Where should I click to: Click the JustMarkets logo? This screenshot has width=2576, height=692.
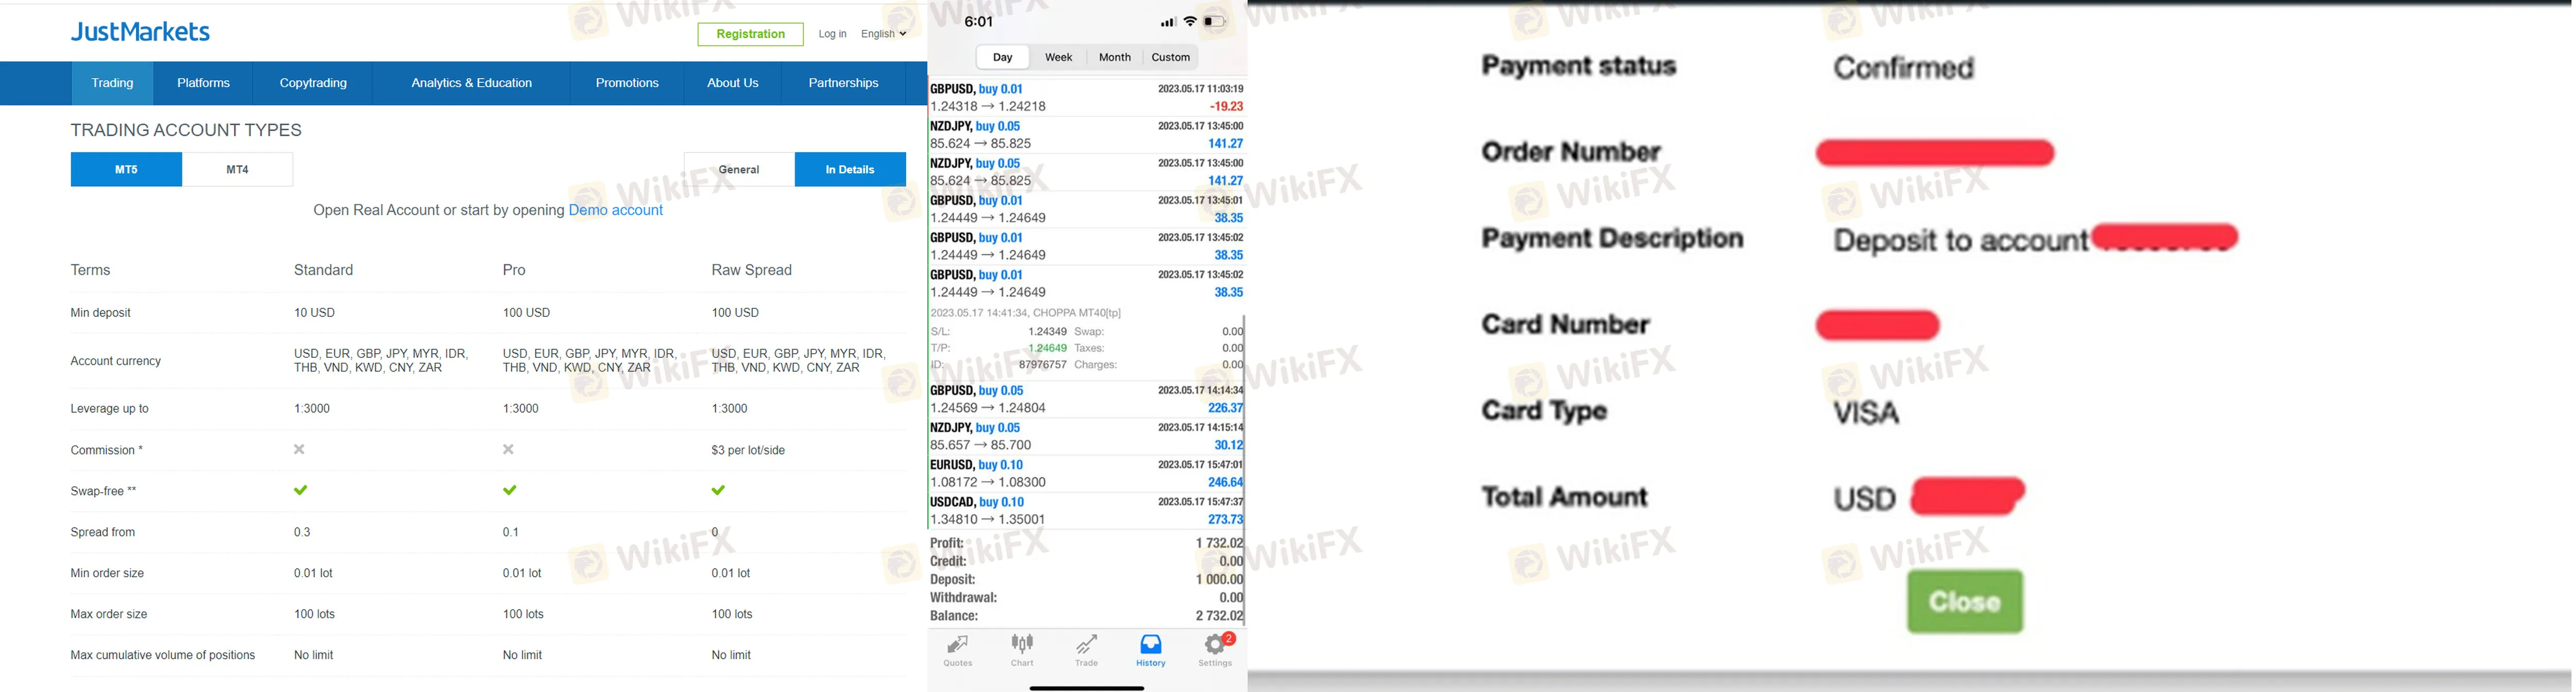click(140, 32)
